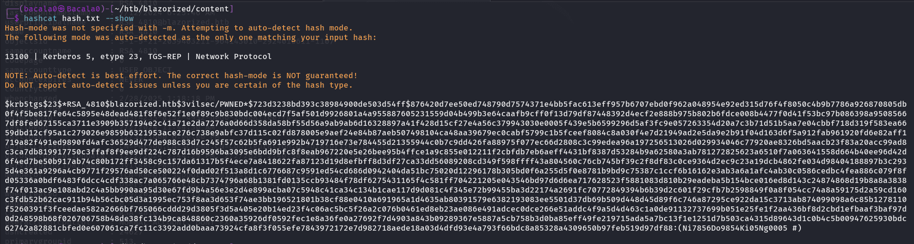The width and height of the screenshot is (914, 244).
Task: Click the prompt path '~/htb/blazorized/content'
Action: tap(172, 9)
